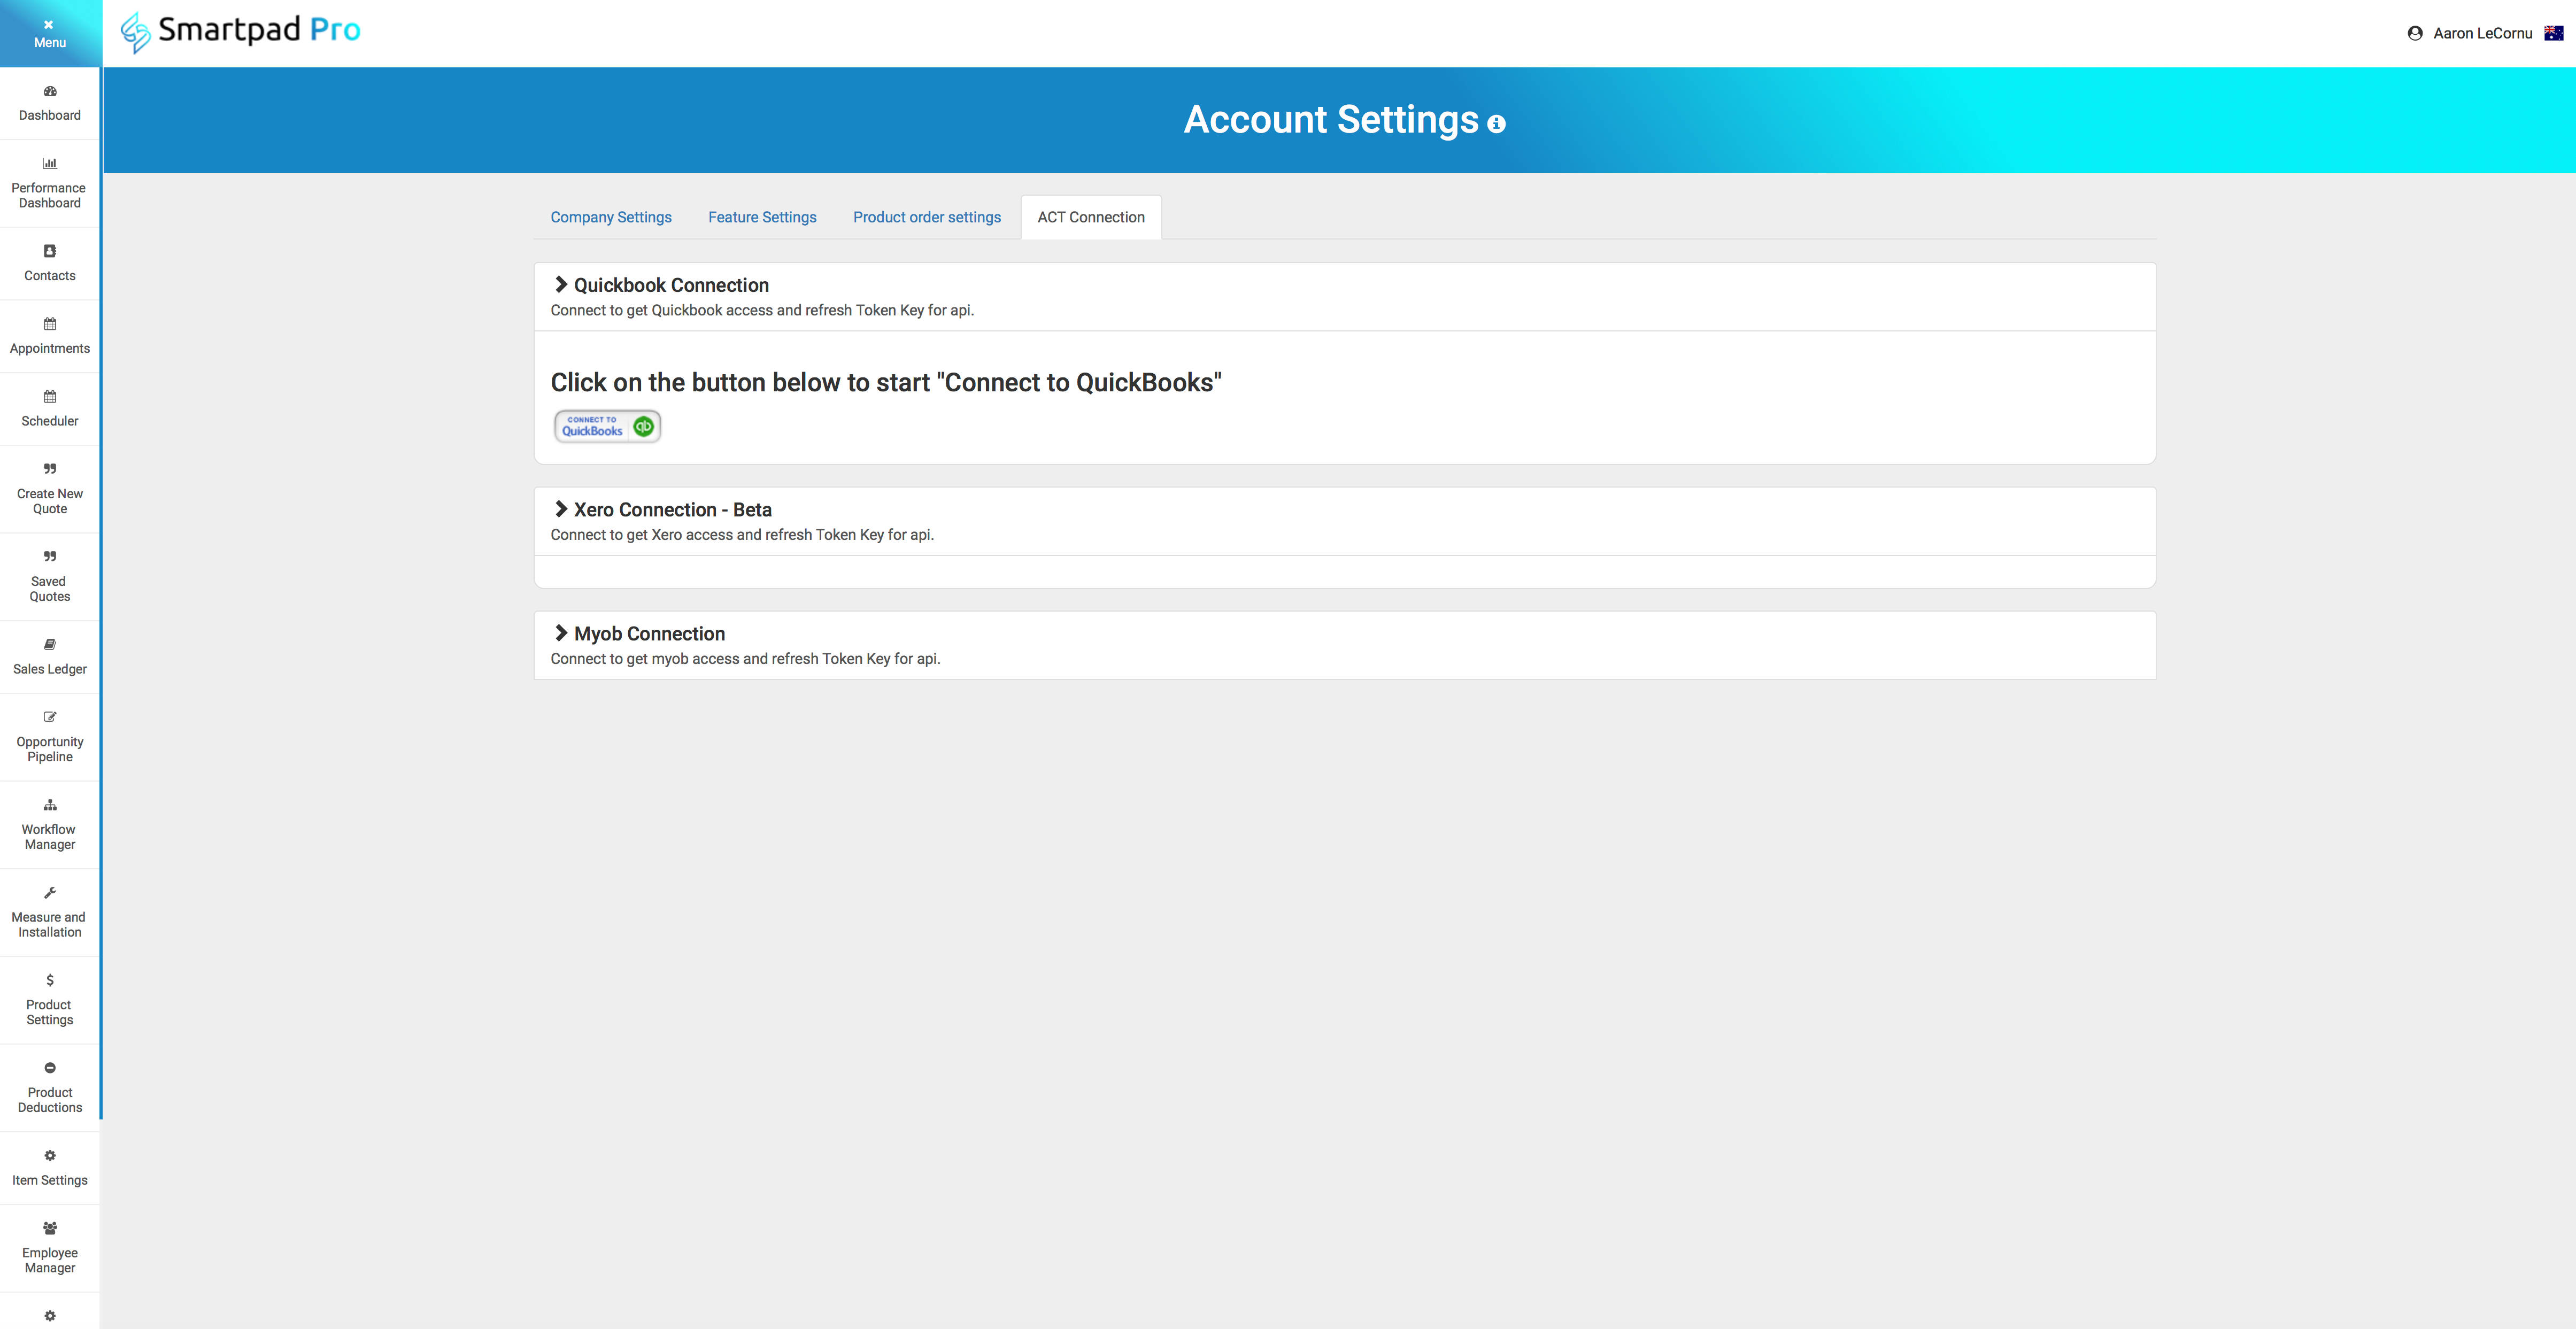Open the Contacts address book icon
This screenshot has width=2576, height=1329.
(x=50, y=251)
